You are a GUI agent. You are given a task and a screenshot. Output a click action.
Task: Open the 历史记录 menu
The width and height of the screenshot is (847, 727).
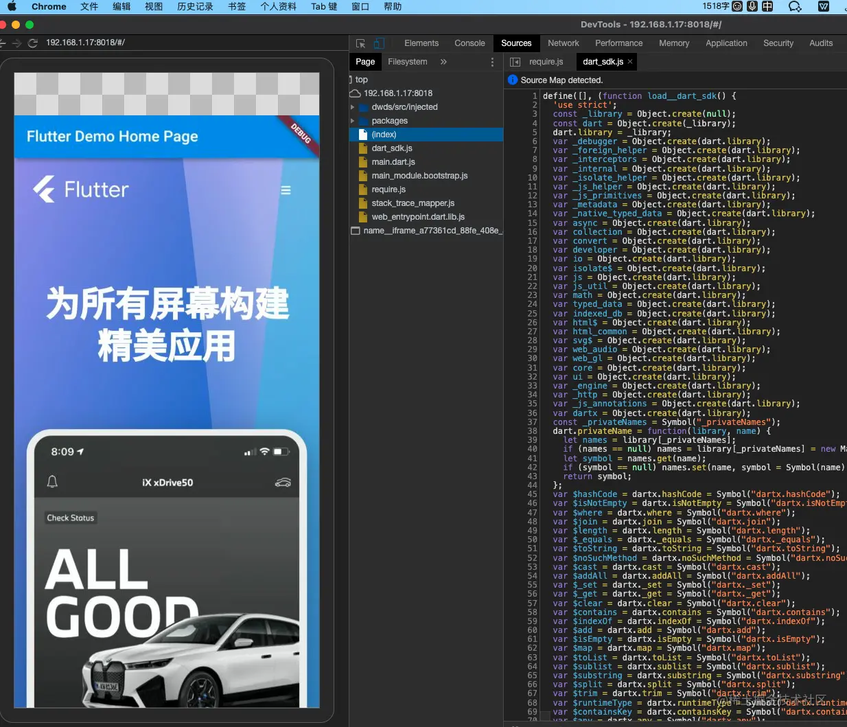point(196,6)
